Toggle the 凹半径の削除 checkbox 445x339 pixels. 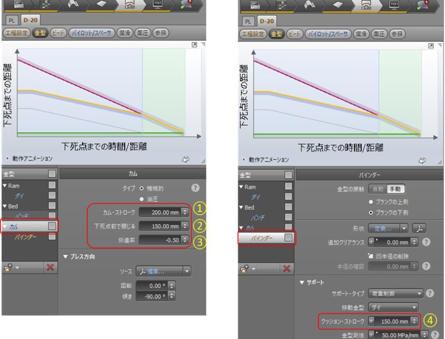(x=370, y=256)
